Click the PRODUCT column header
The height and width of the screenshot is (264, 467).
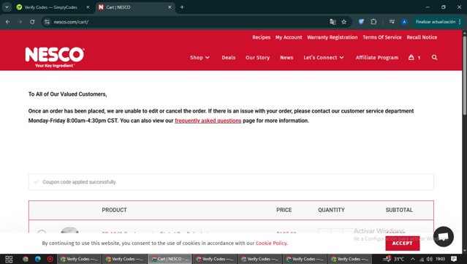click(x=114, y=210)
